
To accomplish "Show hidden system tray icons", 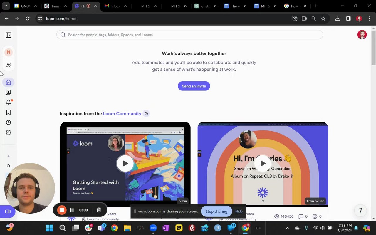I will [x=288, y=228].
